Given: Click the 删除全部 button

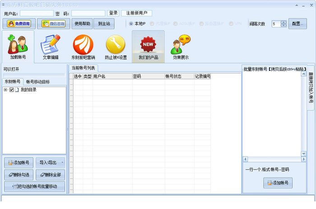Looking at the screenshot, I should pos(50,175).
